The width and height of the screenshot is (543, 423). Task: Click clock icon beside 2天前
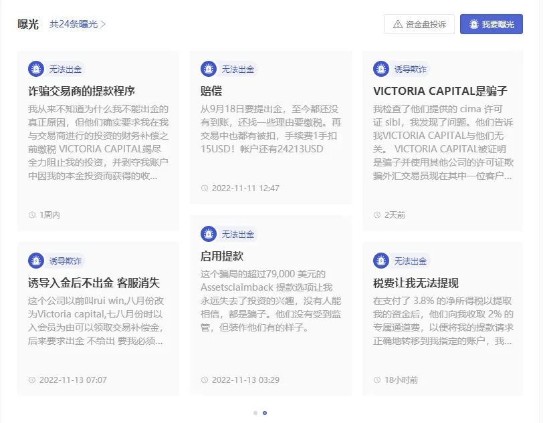tap(377, 215)
